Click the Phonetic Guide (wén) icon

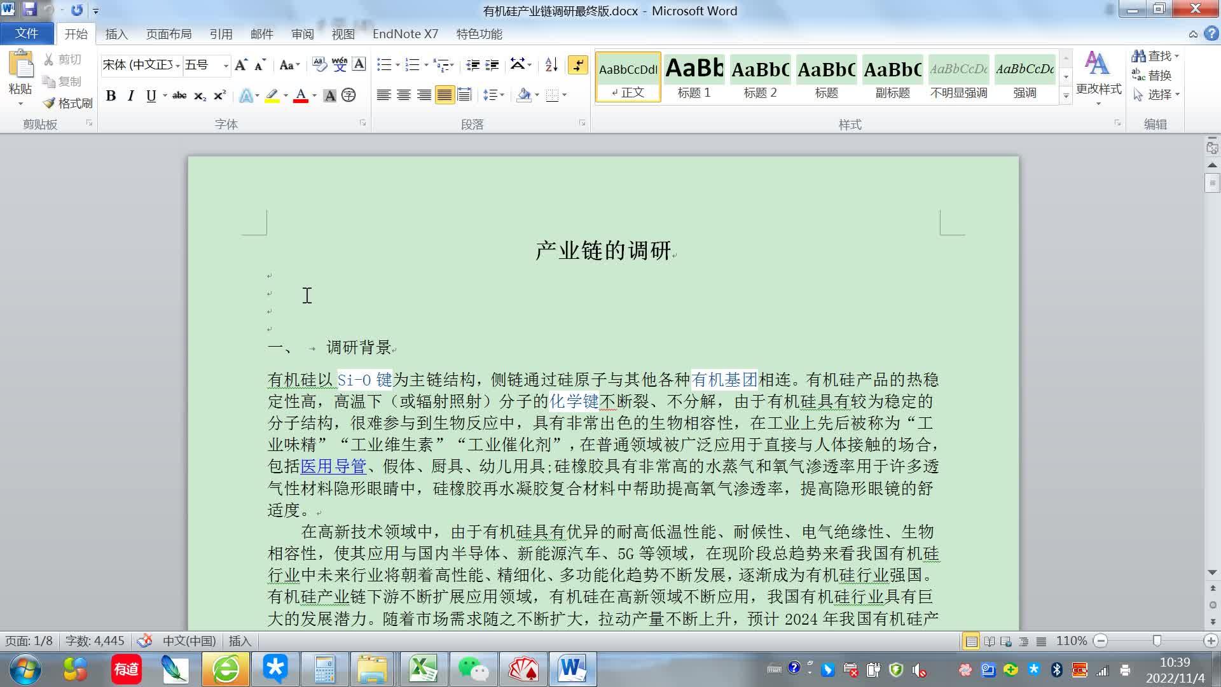coord(339,64)
